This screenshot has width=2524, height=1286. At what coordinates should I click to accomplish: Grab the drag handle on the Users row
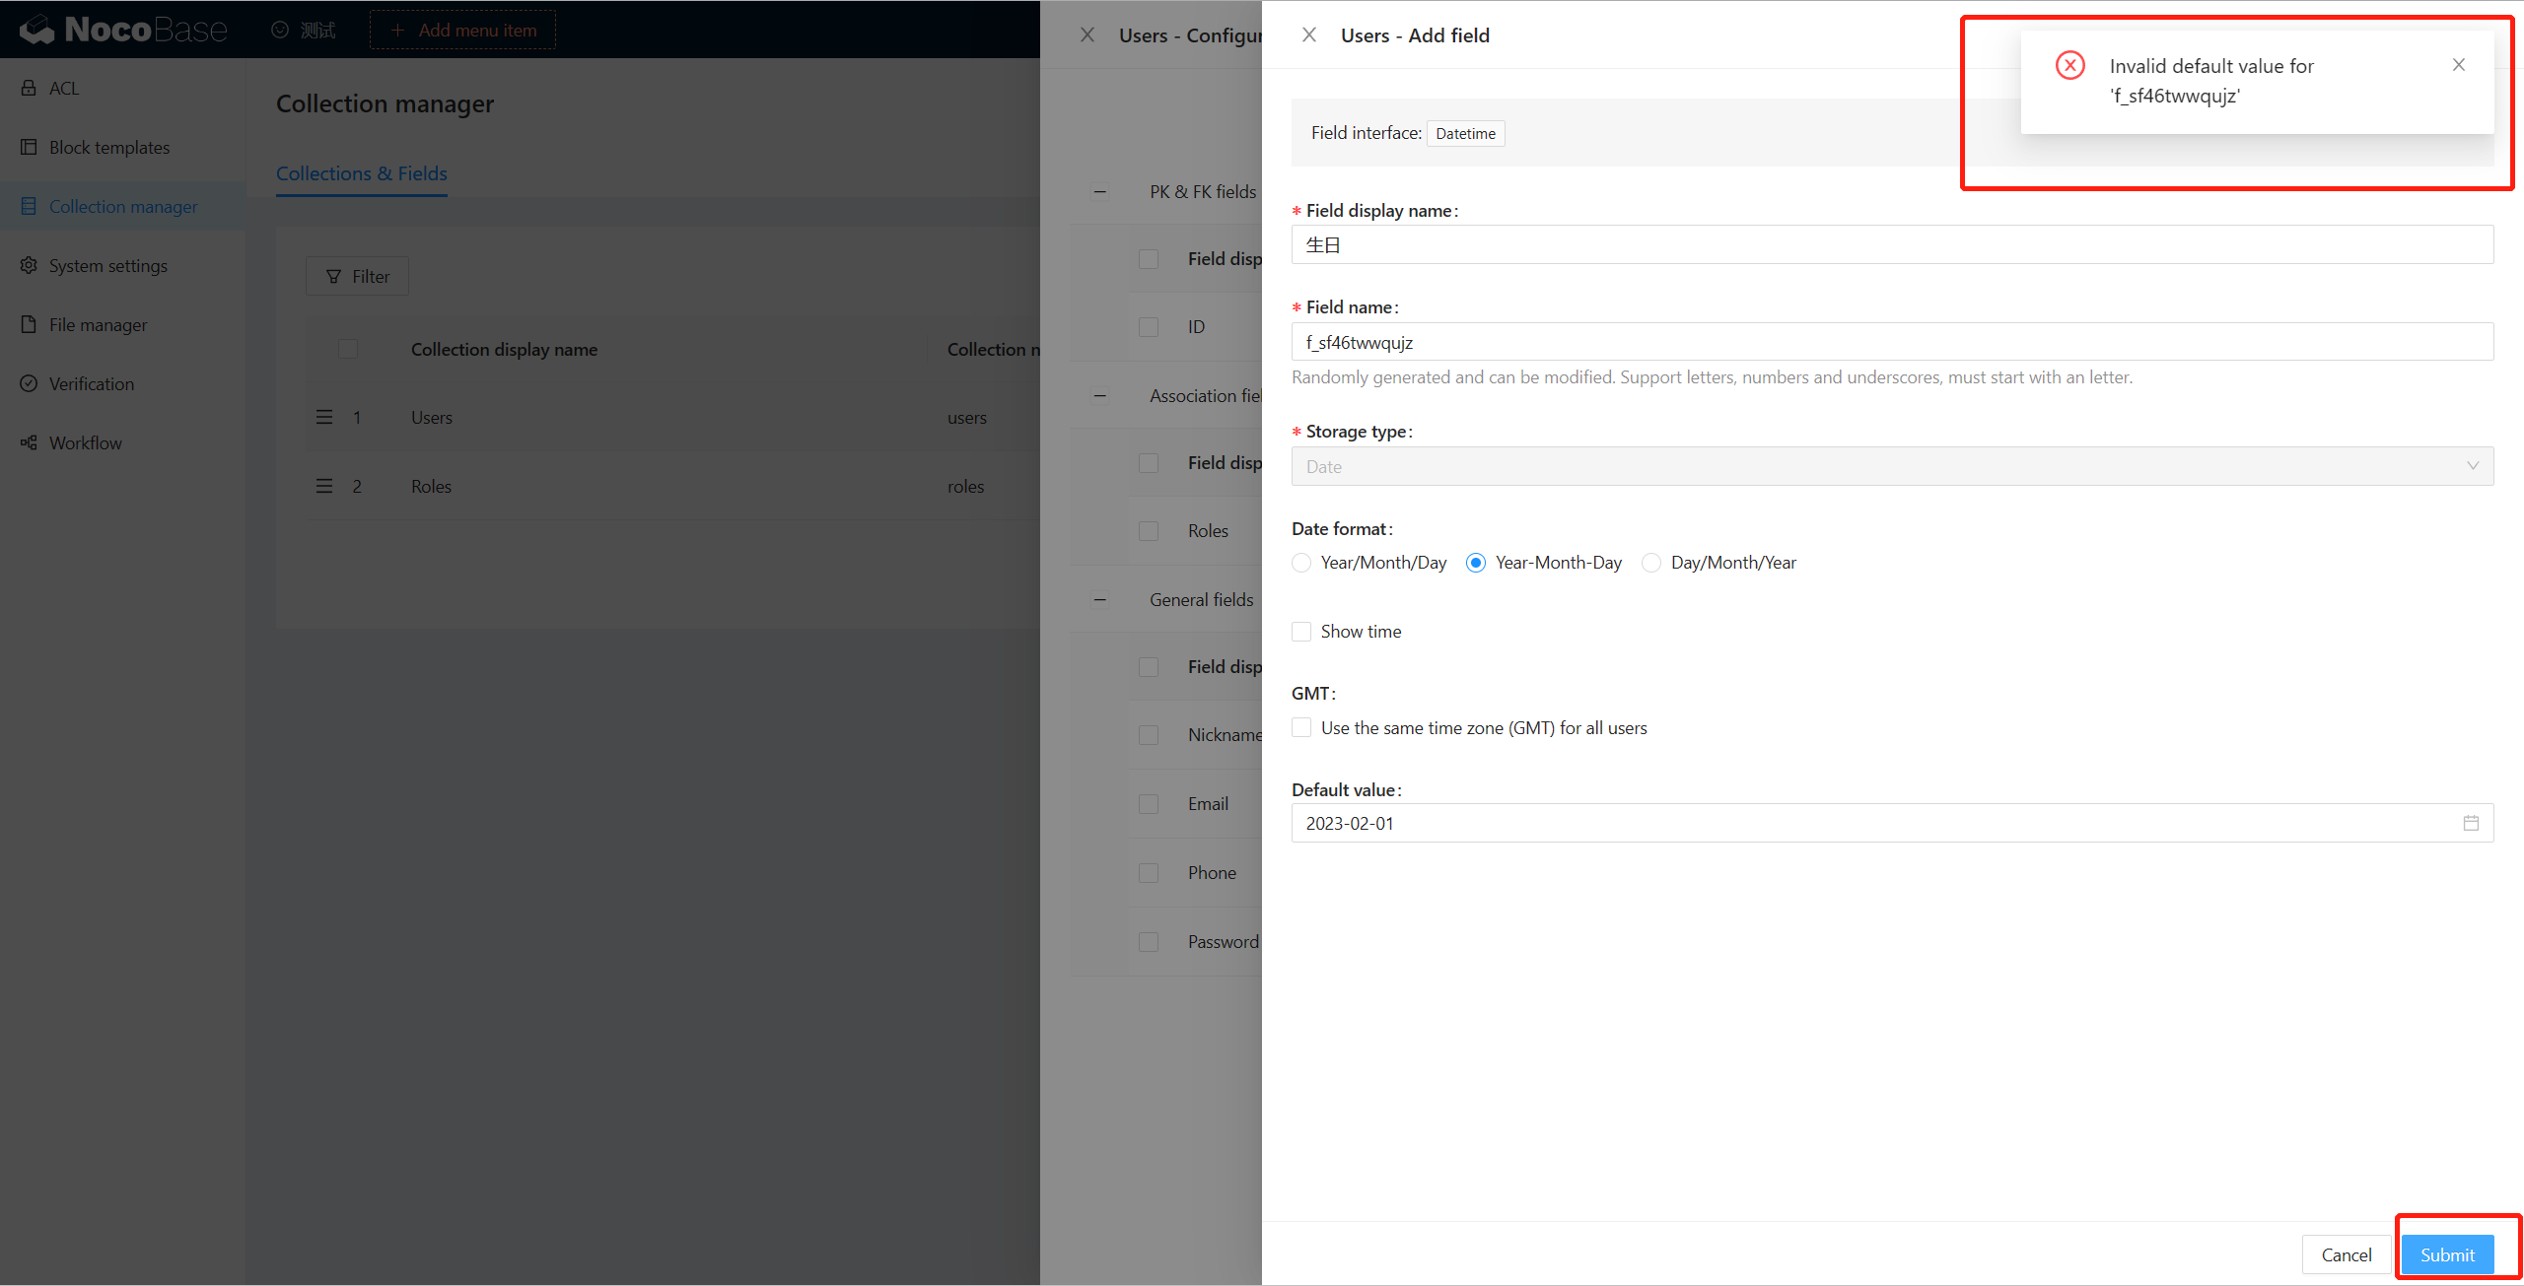pyautogui.click(x=324, y=417)
